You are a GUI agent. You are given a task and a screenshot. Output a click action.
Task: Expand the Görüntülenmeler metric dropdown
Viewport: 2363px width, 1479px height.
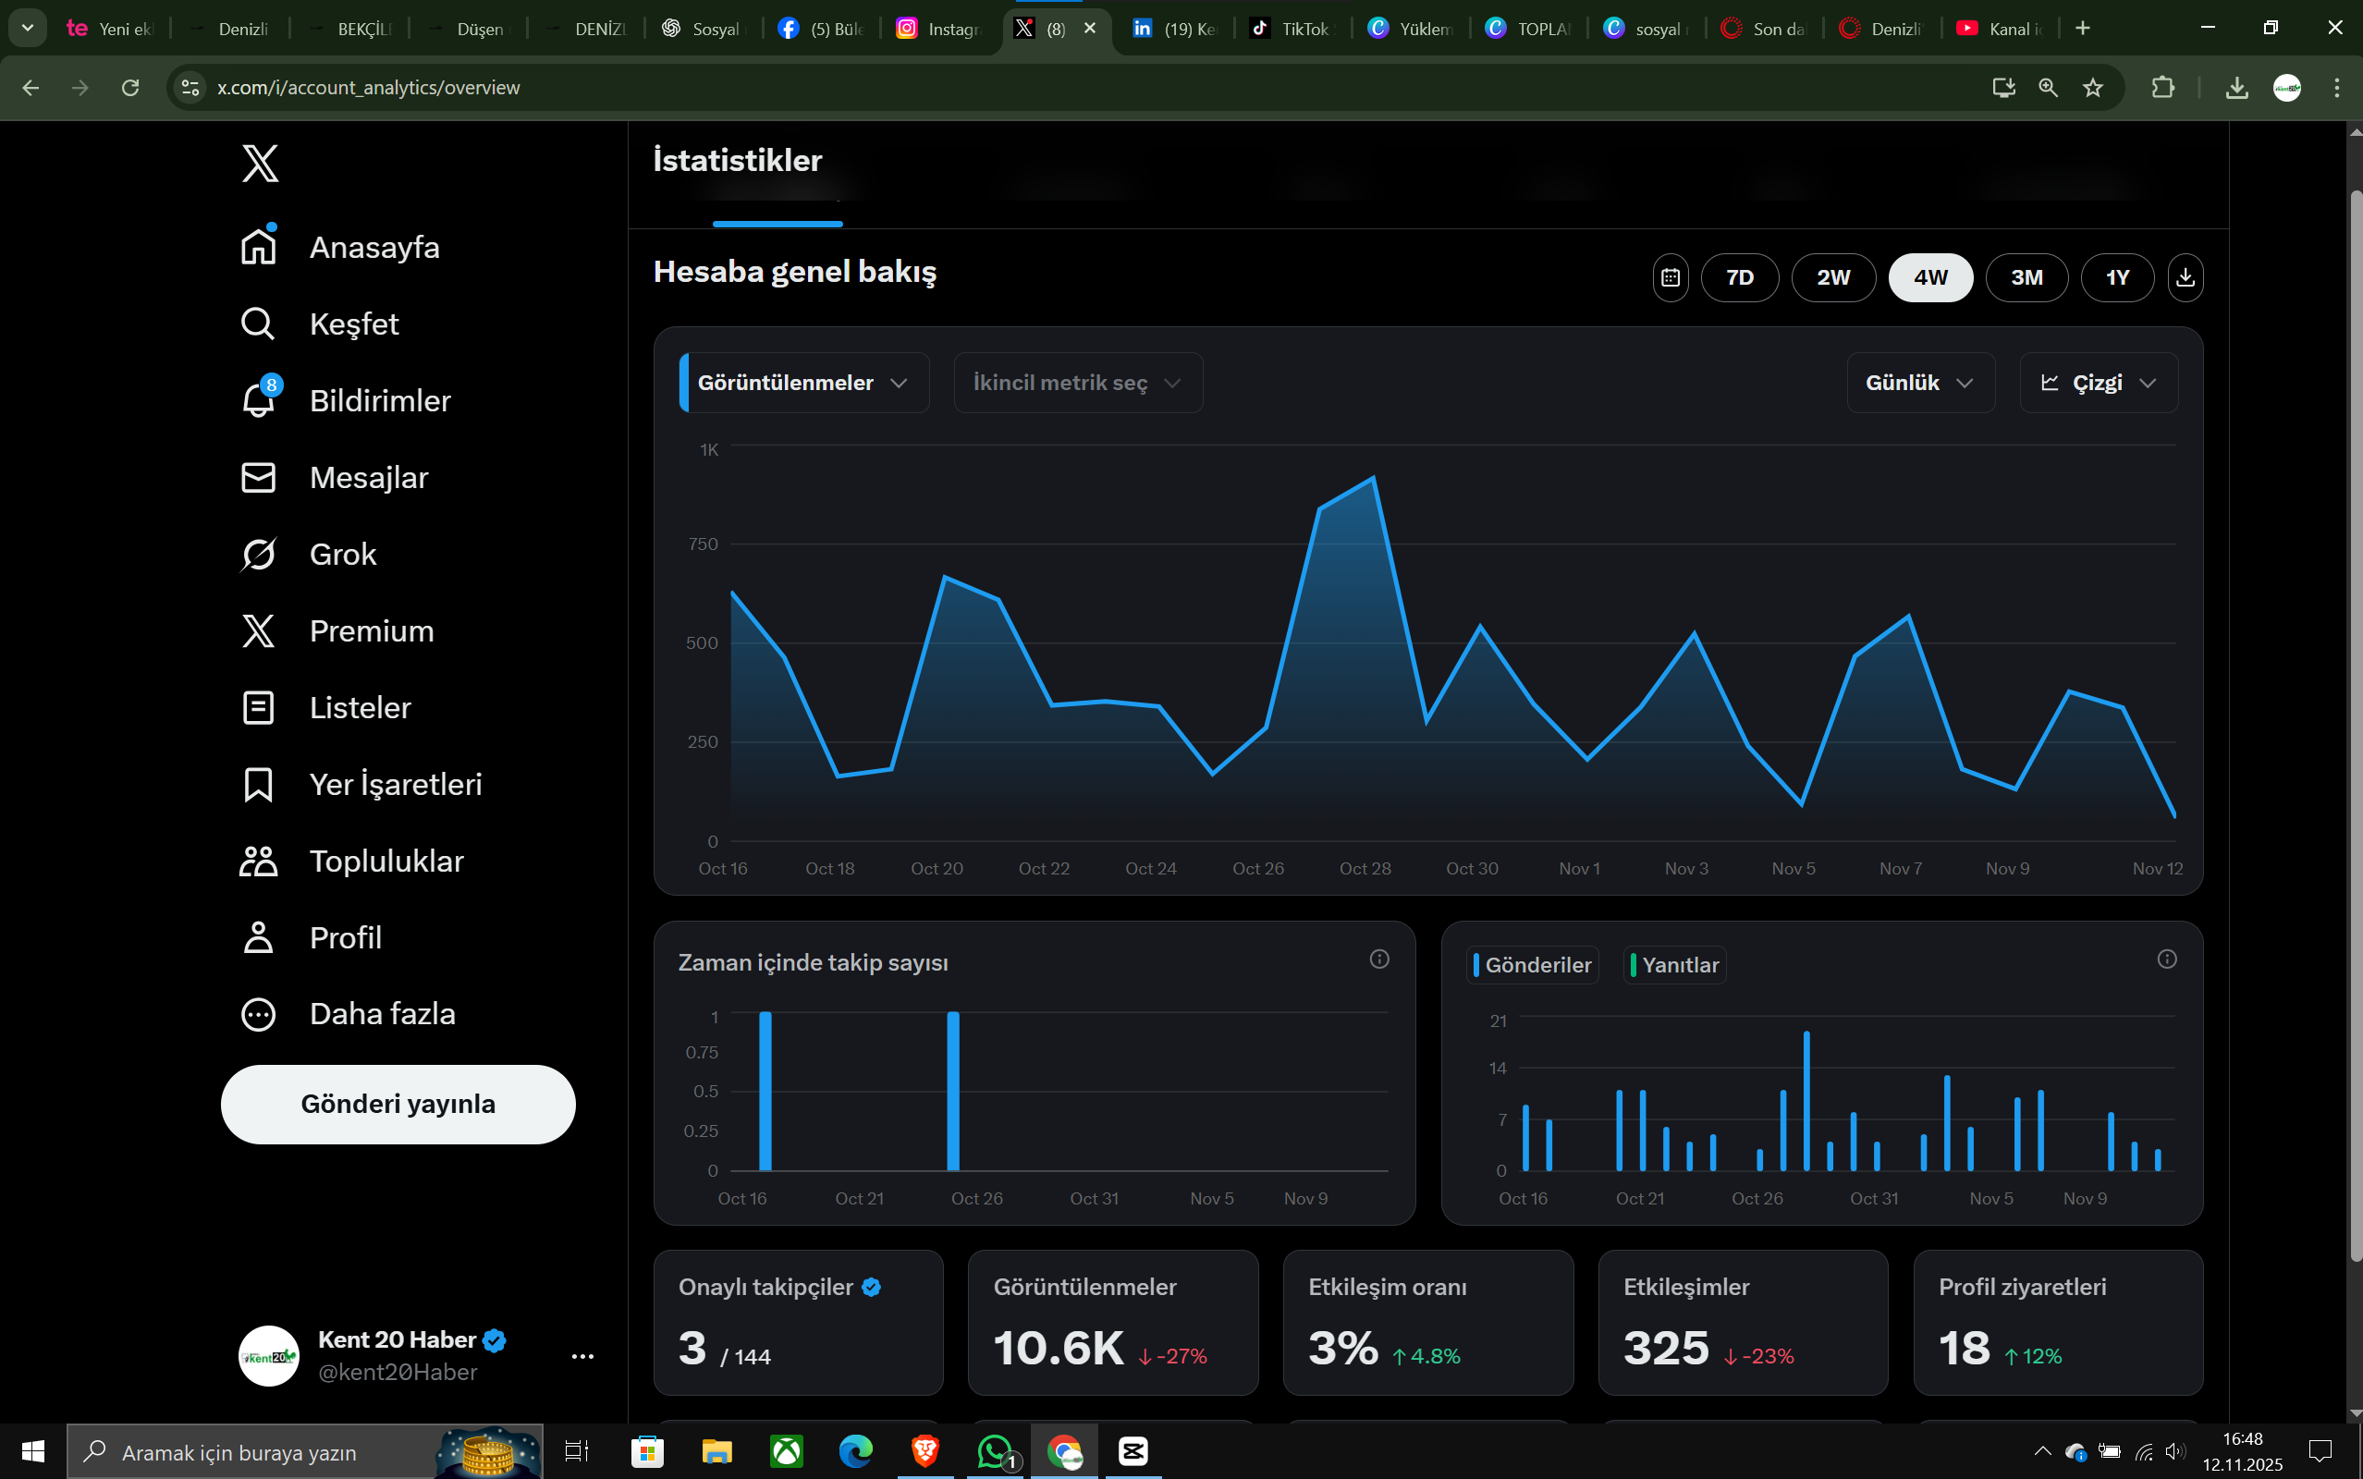[x=803, y=383]
